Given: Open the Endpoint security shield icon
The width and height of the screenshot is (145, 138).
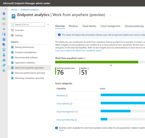Looking at the screenshot, I should click(4, 45).
